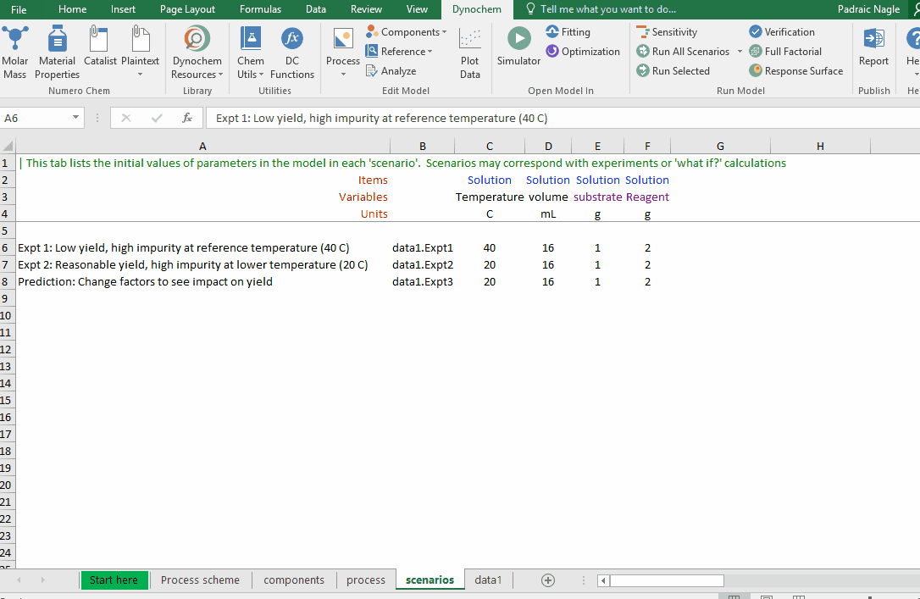Switch to the Formulas ribbon tab
Viewport: 920px width, 599px height.
[x=260, y=9]
